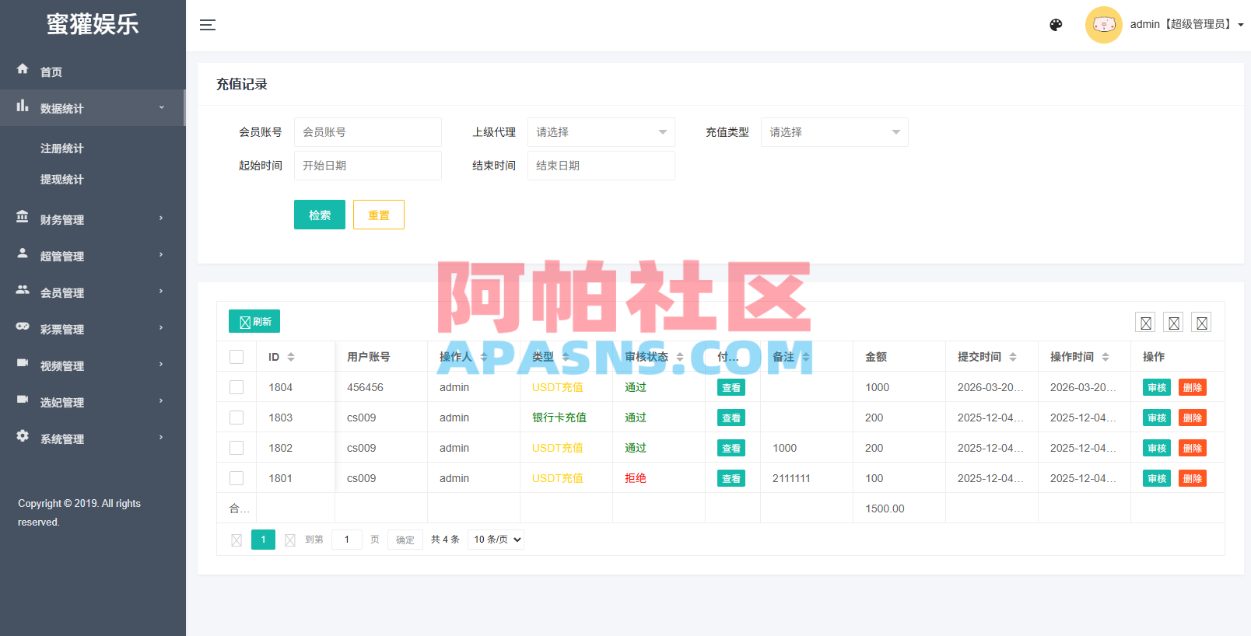Open the 充值类型 dropdown
1251x636 pixels.
point(835,132)
